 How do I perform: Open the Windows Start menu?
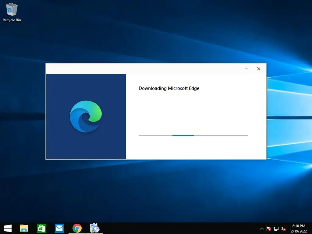click(8, 228)
